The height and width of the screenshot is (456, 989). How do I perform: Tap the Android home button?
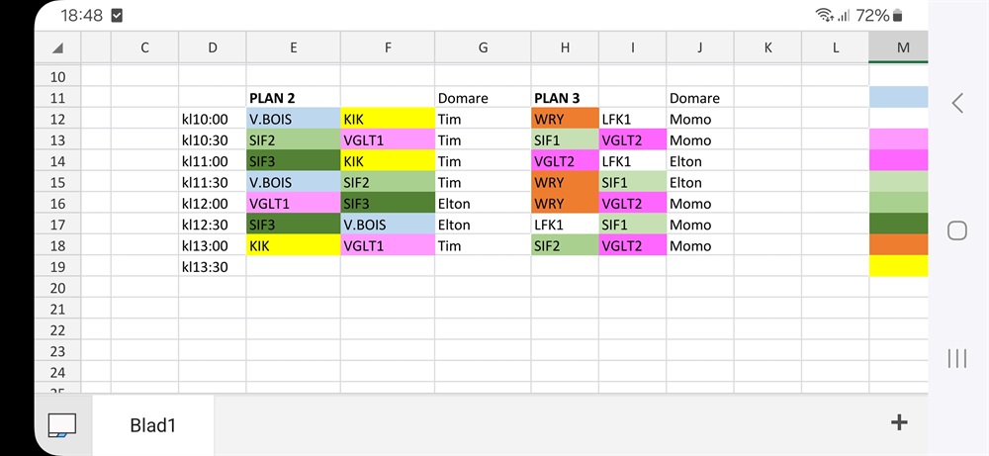tap(956, 230)
